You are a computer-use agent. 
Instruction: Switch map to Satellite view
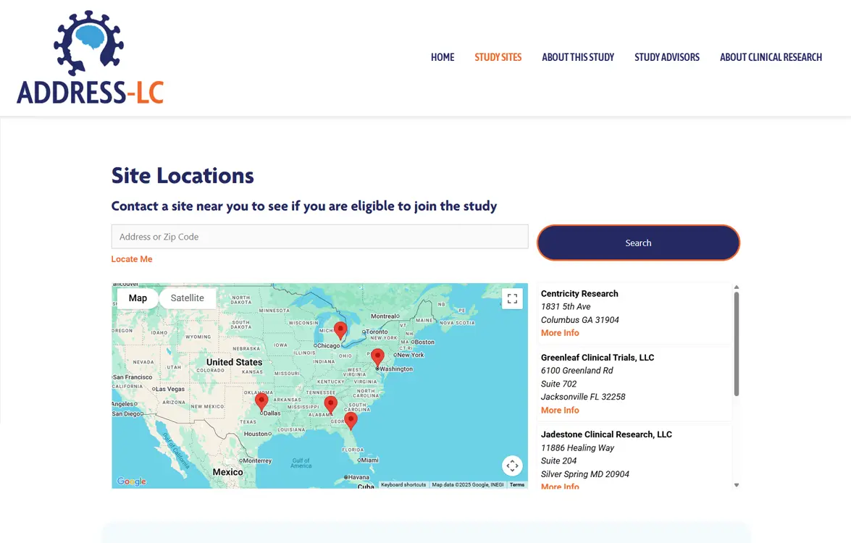click(188, 298)
